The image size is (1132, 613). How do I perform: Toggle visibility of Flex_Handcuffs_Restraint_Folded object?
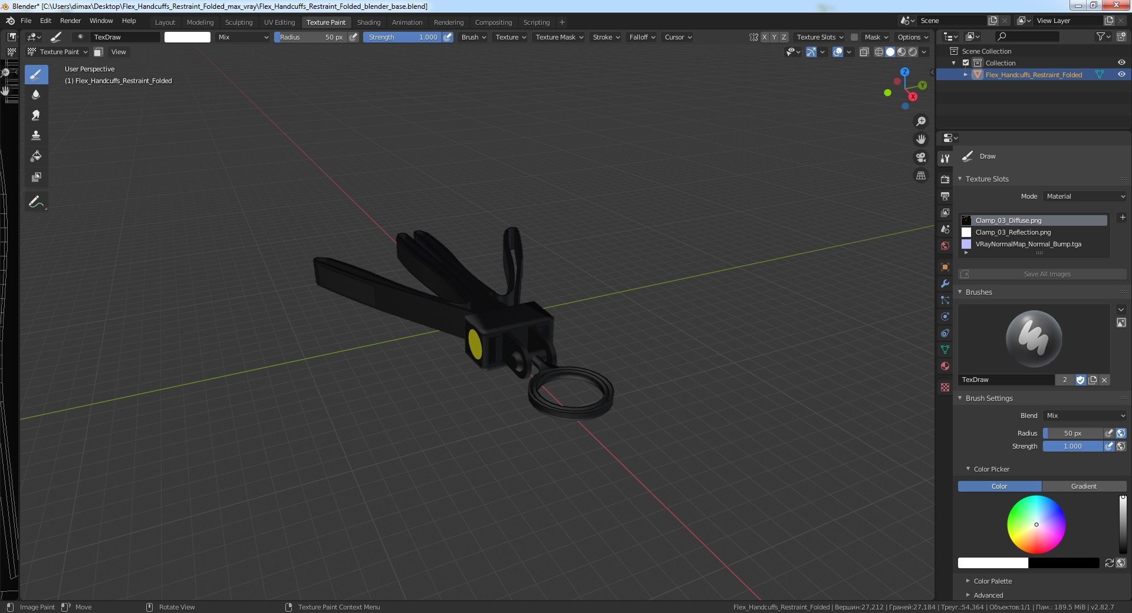tap(1121, 74)
